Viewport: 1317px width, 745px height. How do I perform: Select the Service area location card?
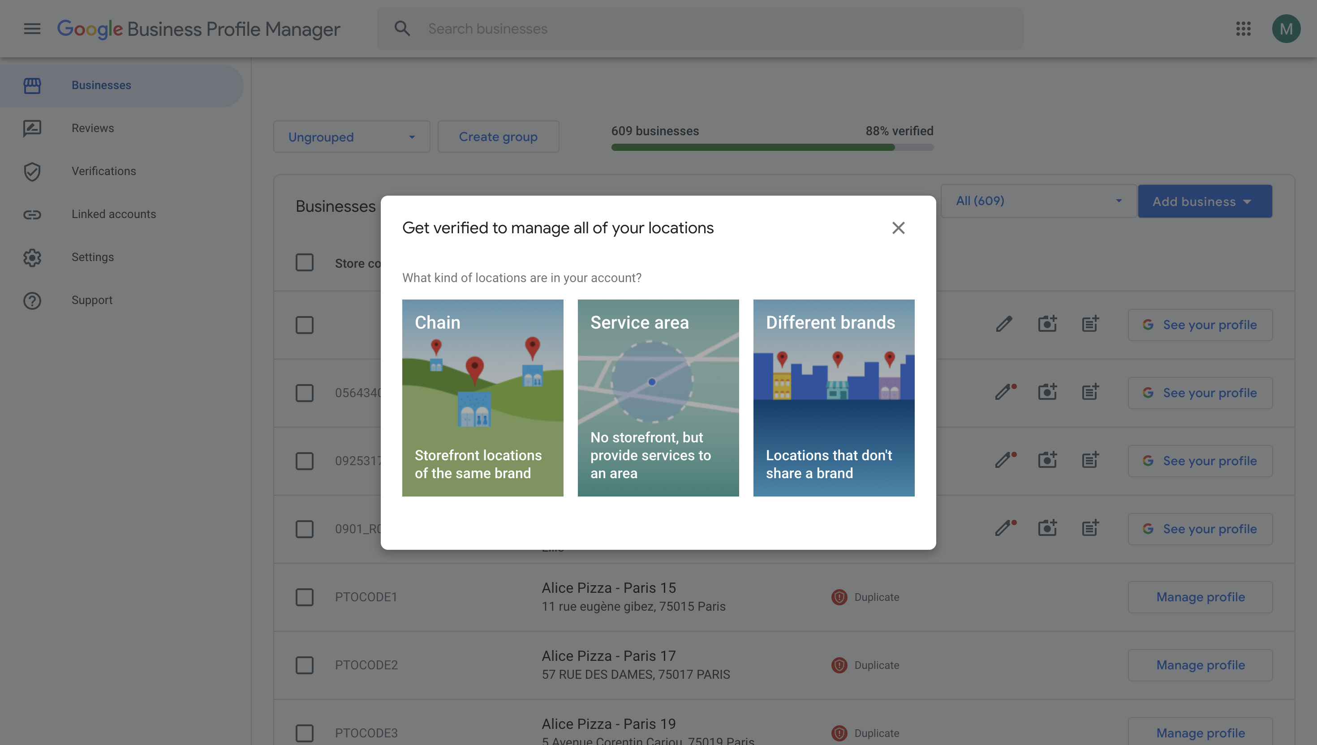(658, 398)
